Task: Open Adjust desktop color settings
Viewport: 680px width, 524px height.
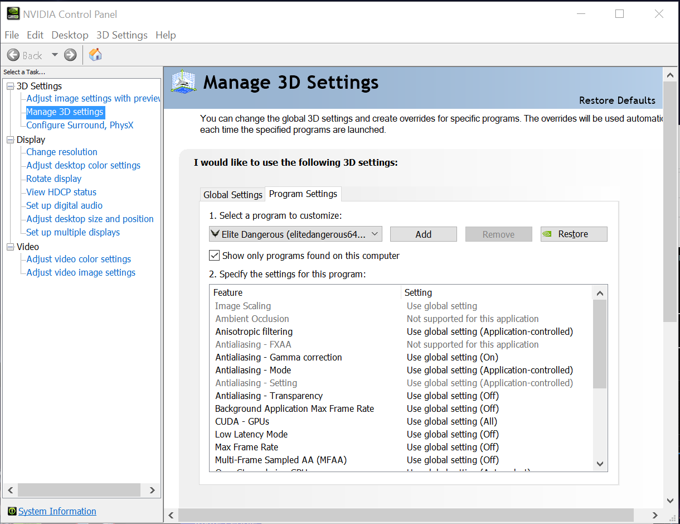Action: pos(84,165)
